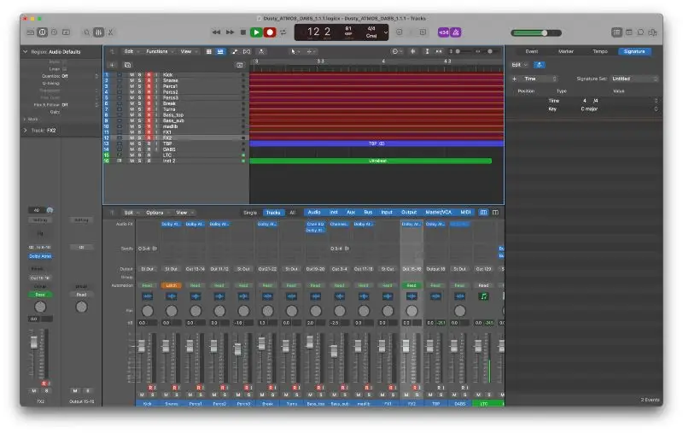Expand the Track: FX2 inspector section
The image size is (683, 433).
pos(25,131)
